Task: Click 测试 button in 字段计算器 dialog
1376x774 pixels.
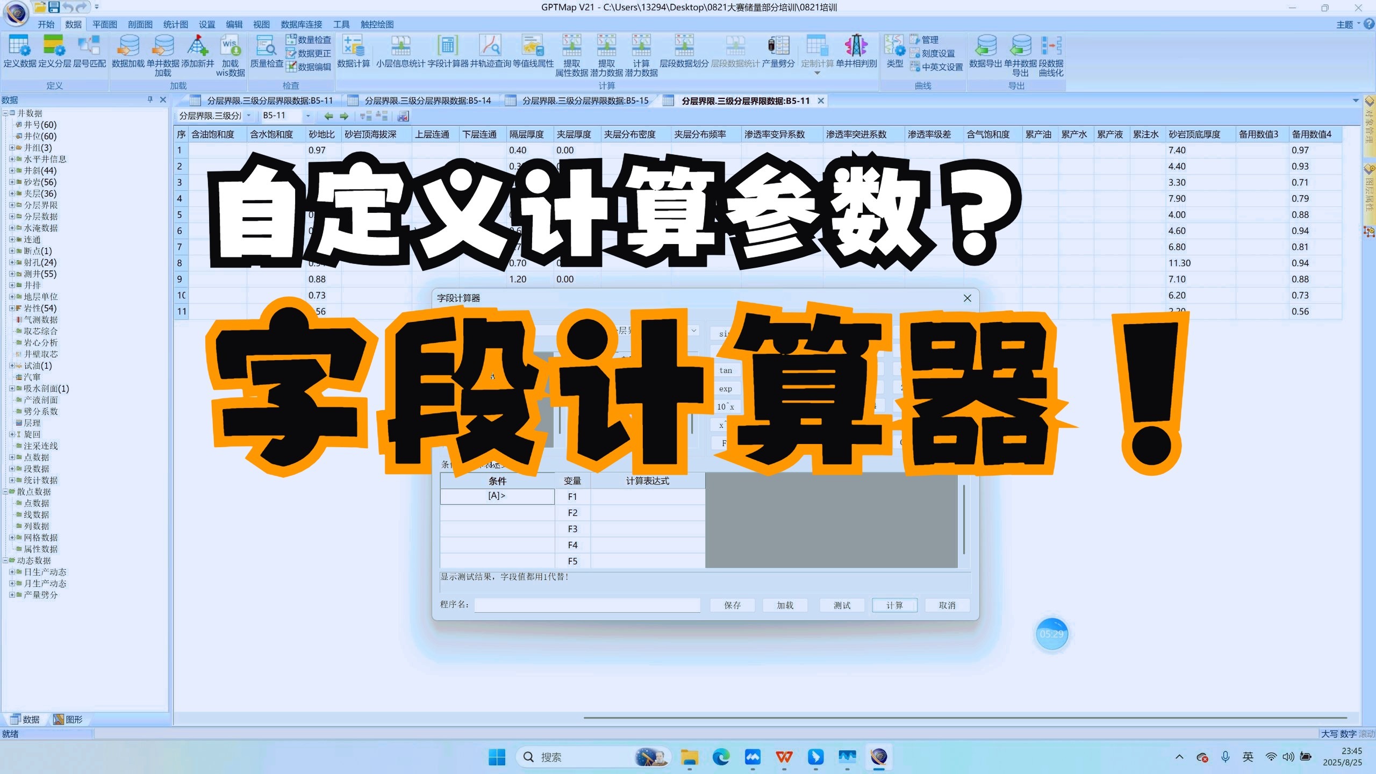Action: [842, 605]
